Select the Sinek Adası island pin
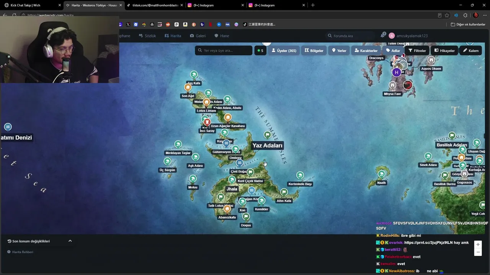Image resolution: width=490 pixels, height=275 pixels. pos(428,157)
